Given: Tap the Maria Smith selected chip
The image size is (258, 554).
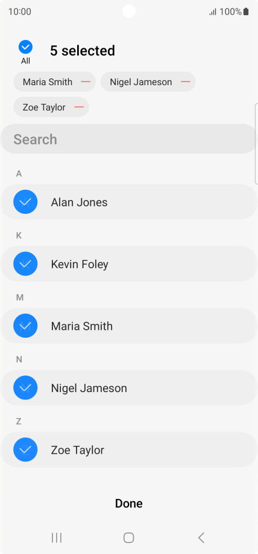Looking at the screenshot, I should pos(55,82).
